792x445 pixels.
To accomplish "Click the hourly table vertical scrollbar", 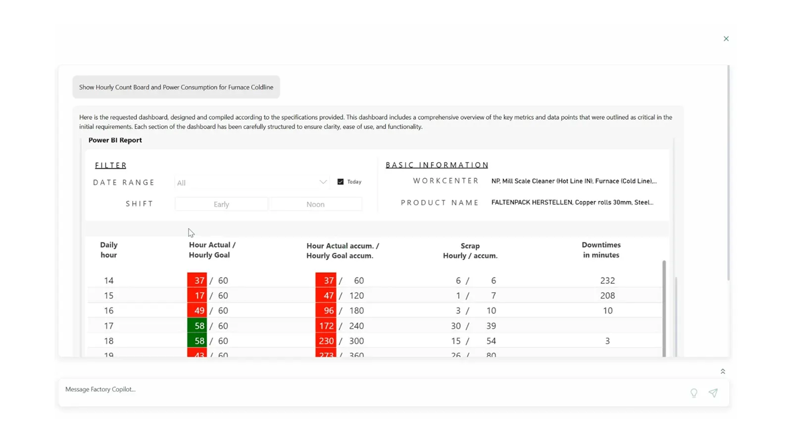I will 664,308.
